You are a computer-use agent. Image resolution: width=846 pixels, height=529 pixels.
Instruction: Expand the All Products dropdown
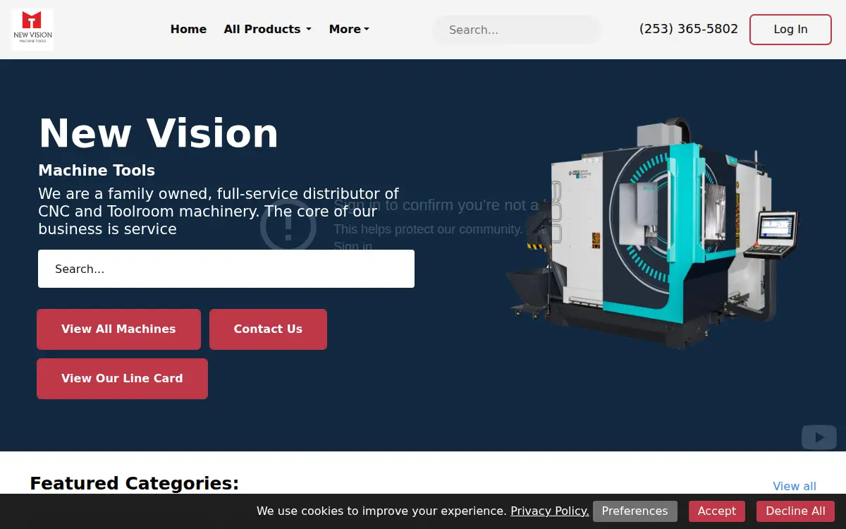point(267,30)
